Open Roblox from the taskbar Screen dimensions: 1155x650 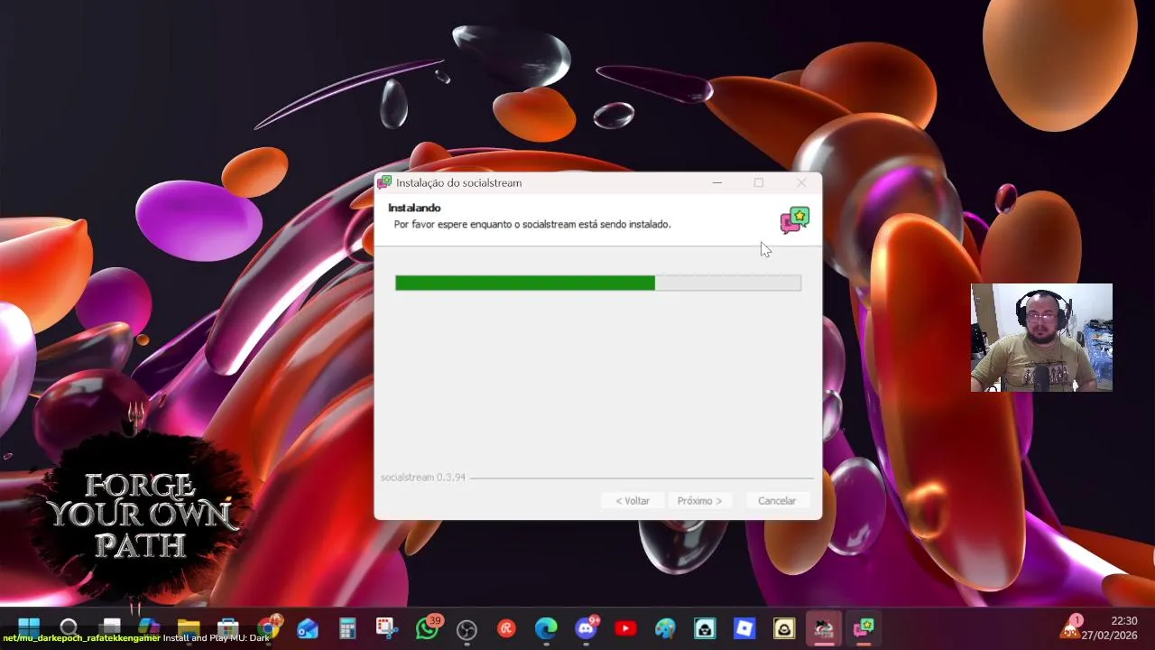coord(744,628)
